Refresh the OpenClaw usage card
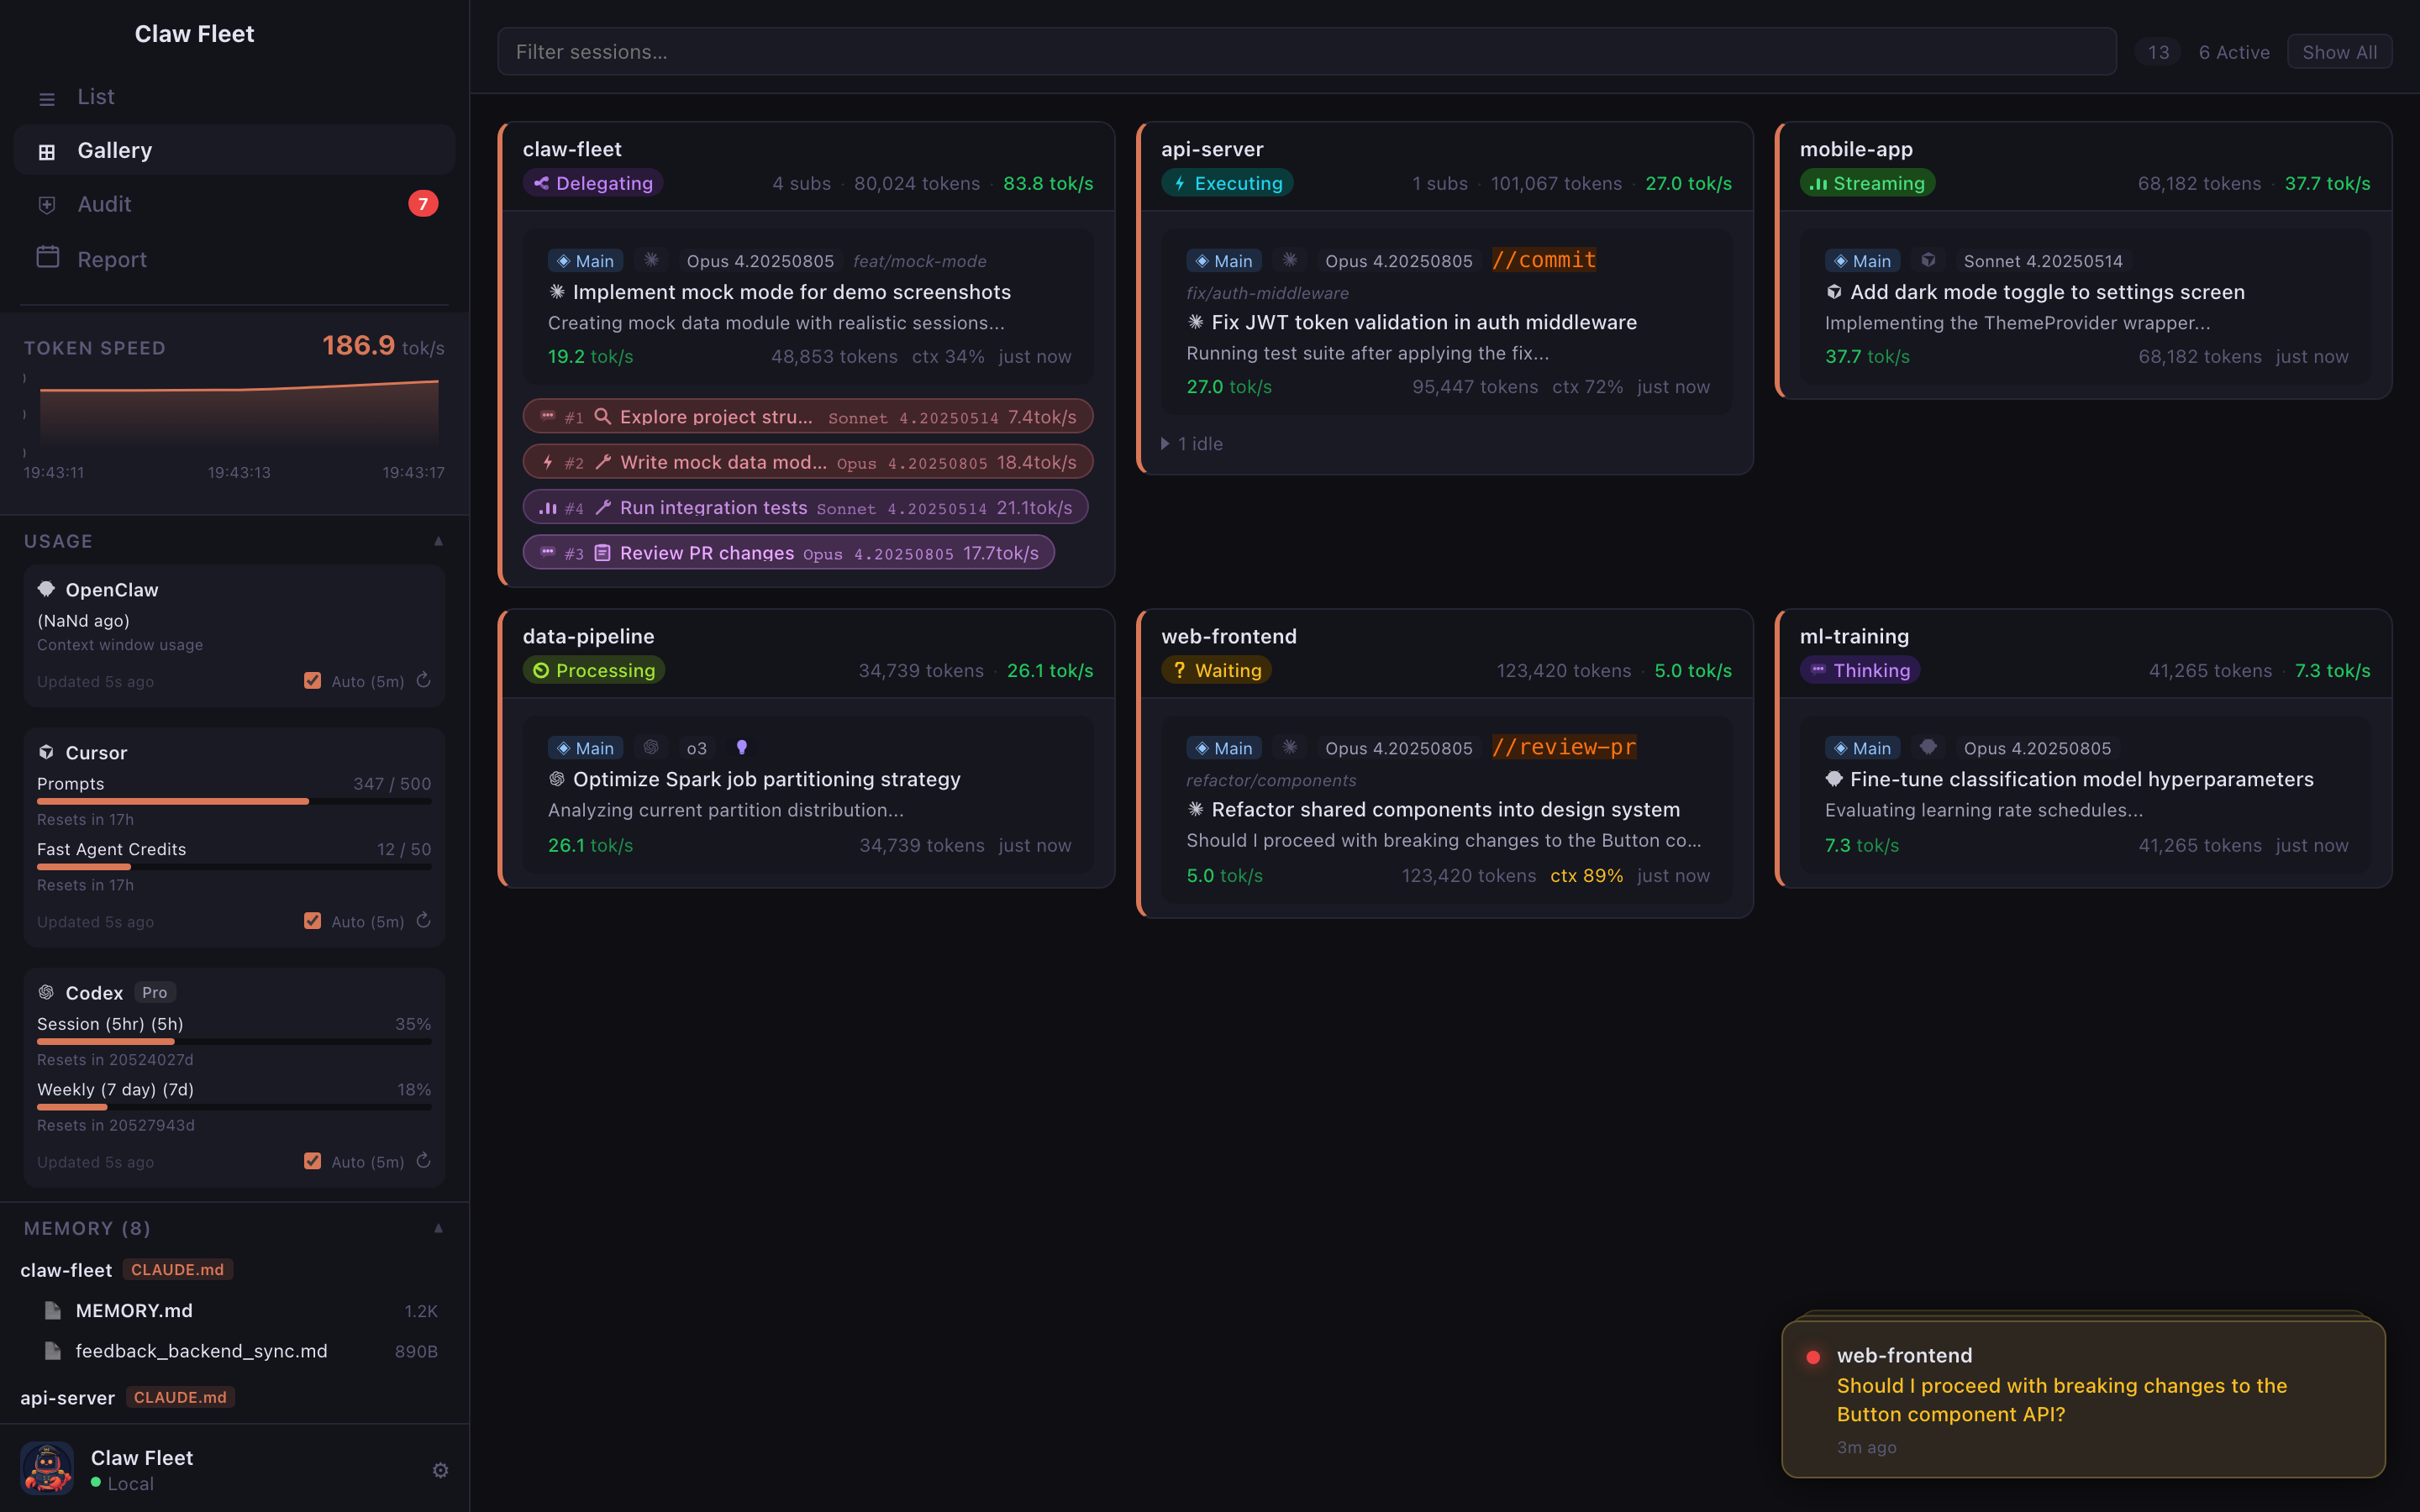The width and height of the screenshot is (2420, 1512). tap(423, 680)
